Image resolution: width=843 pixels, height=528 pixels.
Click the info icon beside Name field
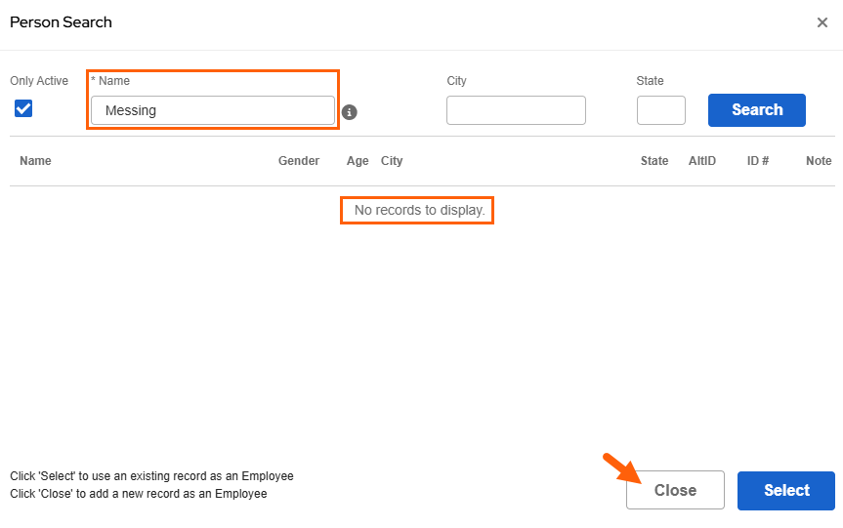pos(350,112)
